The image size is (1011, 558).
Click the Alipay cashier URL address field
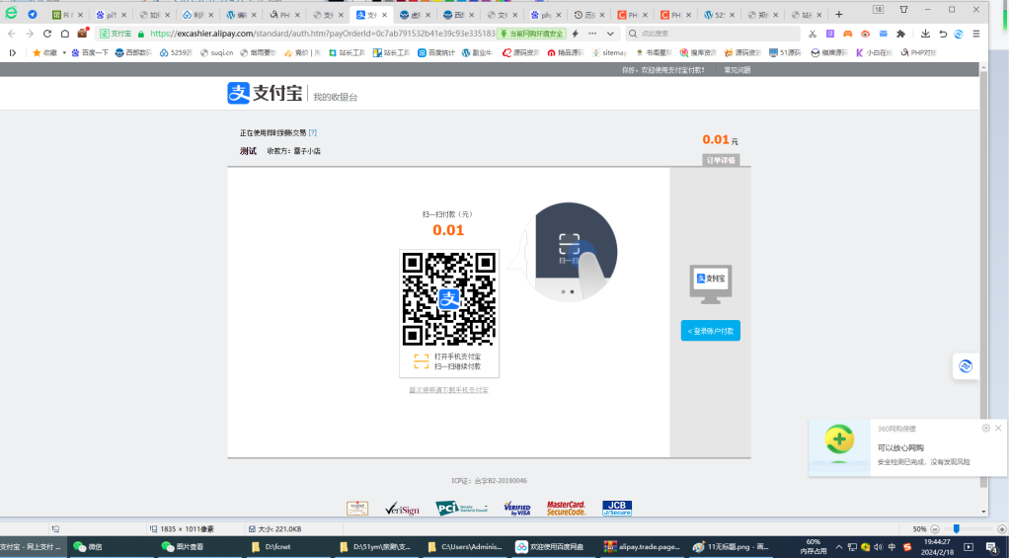tap(323, 34)
